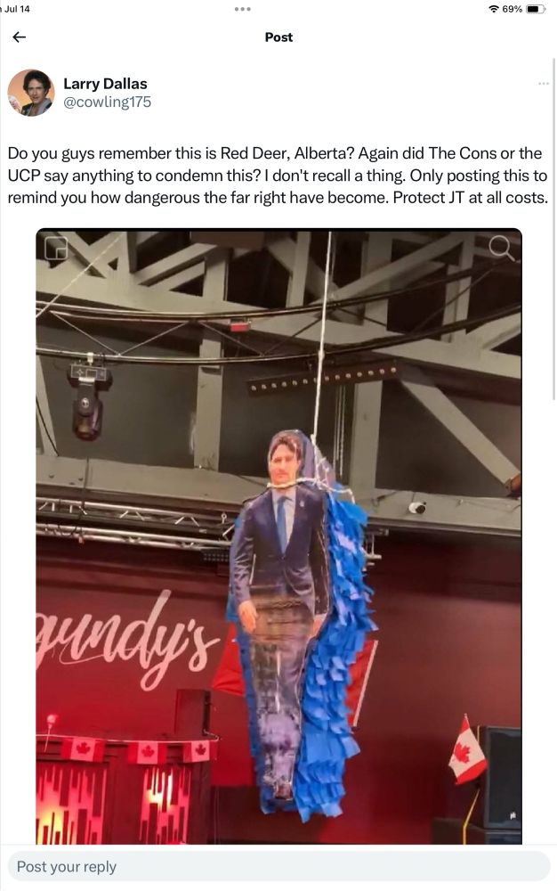The image size is (557, 891).
Task: Click the vertical scrollbar on the right
Action: [x=553, y=227]
